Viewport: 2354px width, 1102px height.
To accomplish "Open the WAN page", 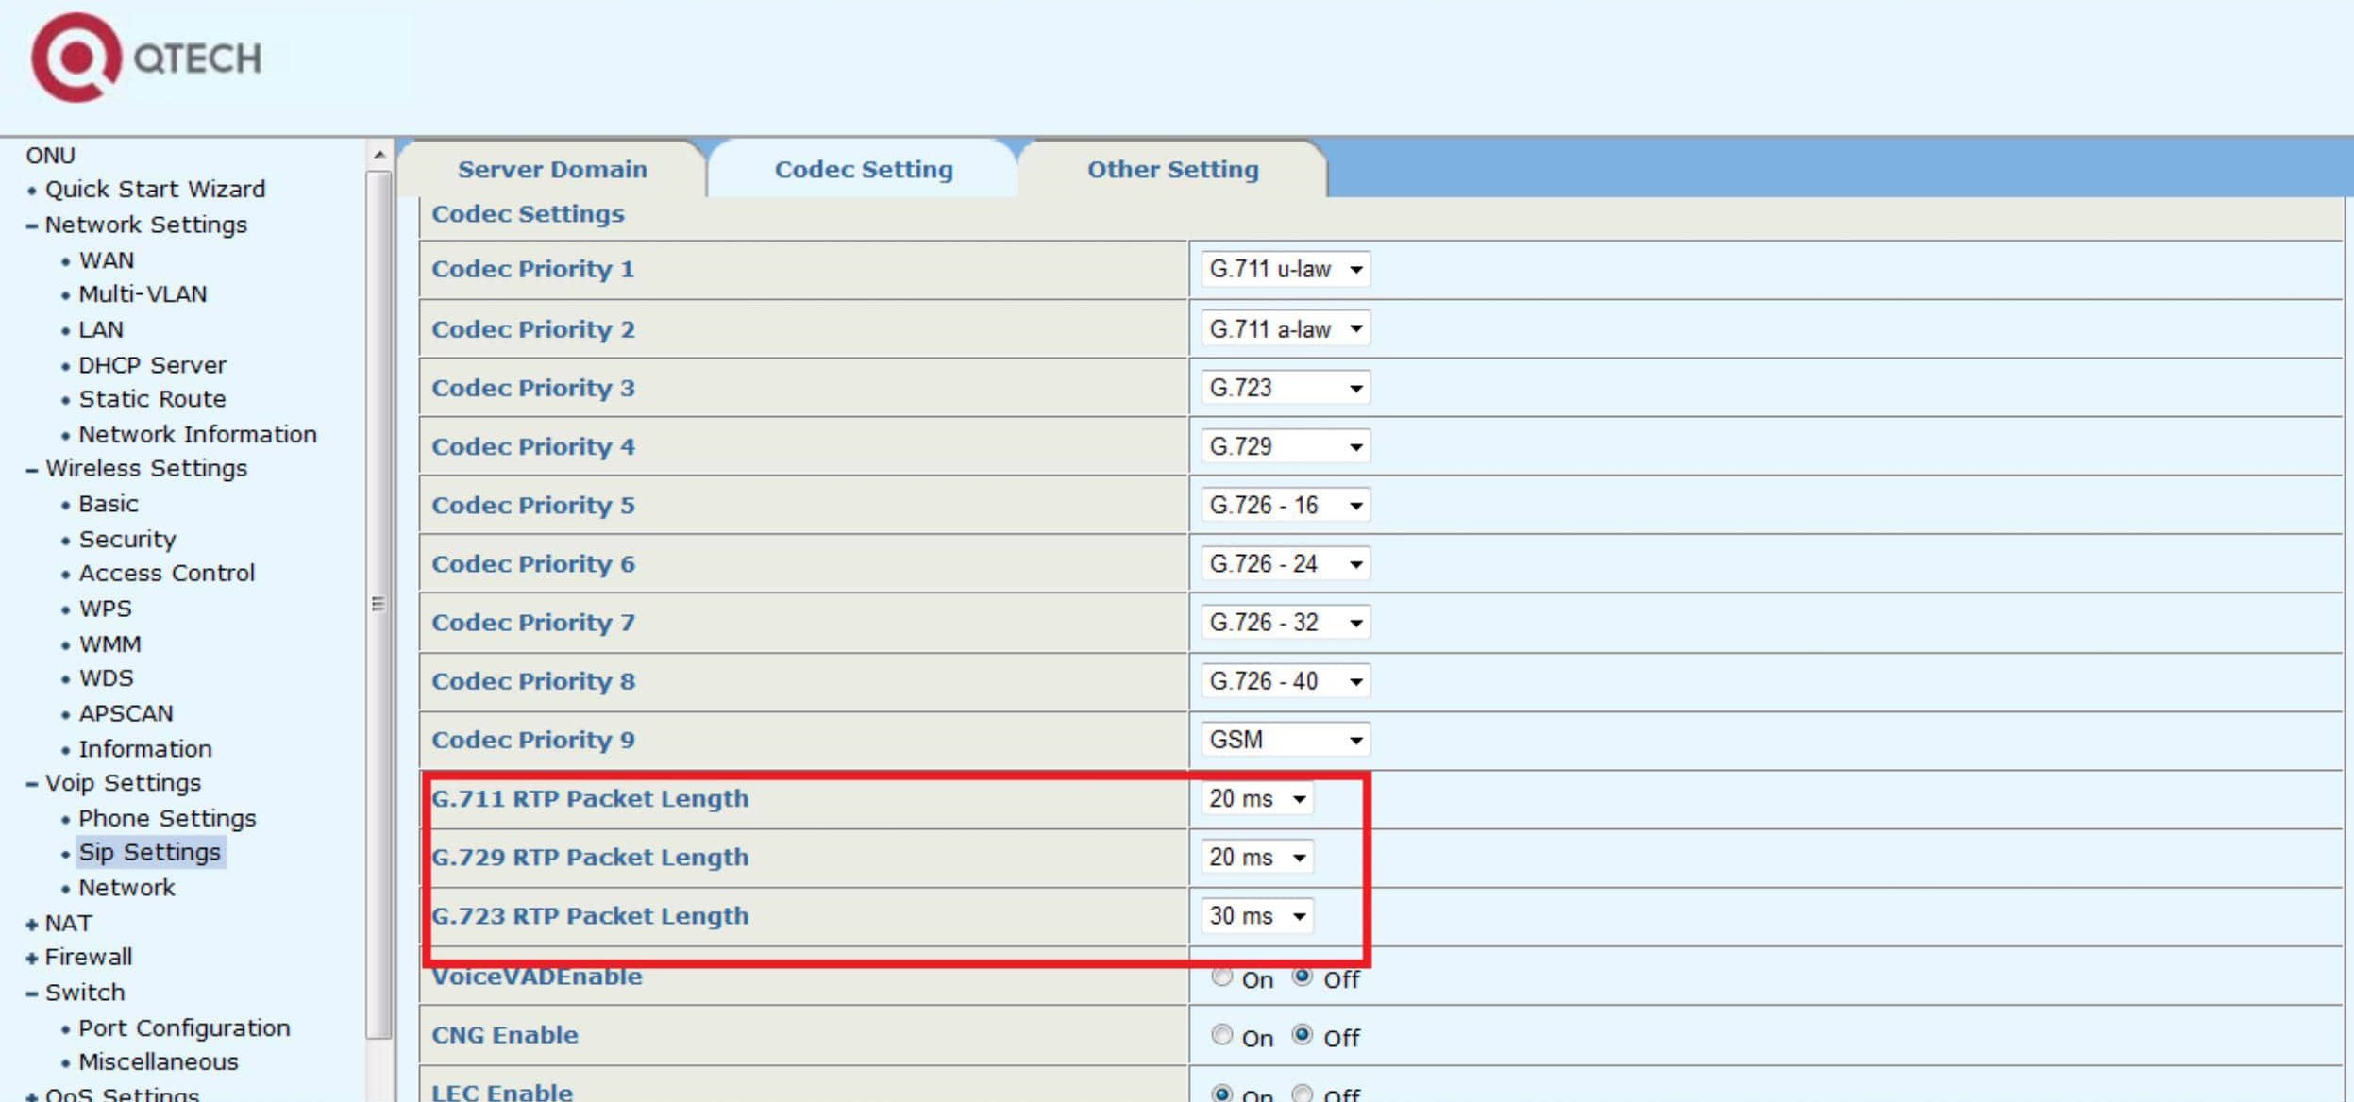I will (x=107, y=260).
